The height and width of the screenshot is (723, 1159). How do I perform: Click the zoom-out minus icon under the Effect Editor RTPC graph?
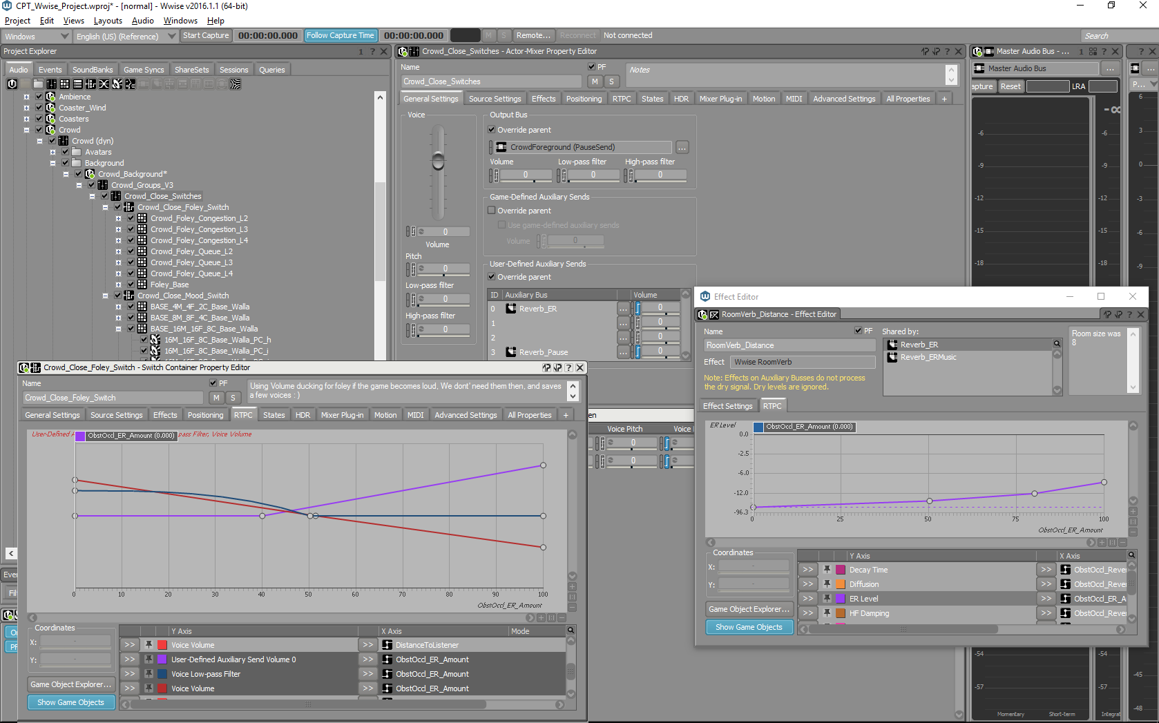pos(1122,542)
